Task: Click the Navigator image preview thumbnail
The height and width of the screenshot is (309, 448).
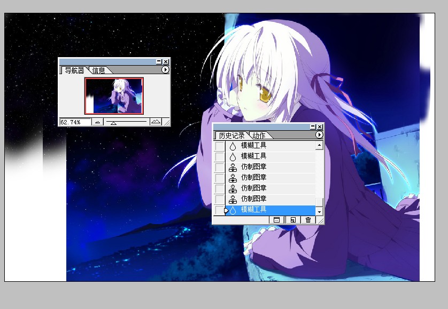Action: 114,96
